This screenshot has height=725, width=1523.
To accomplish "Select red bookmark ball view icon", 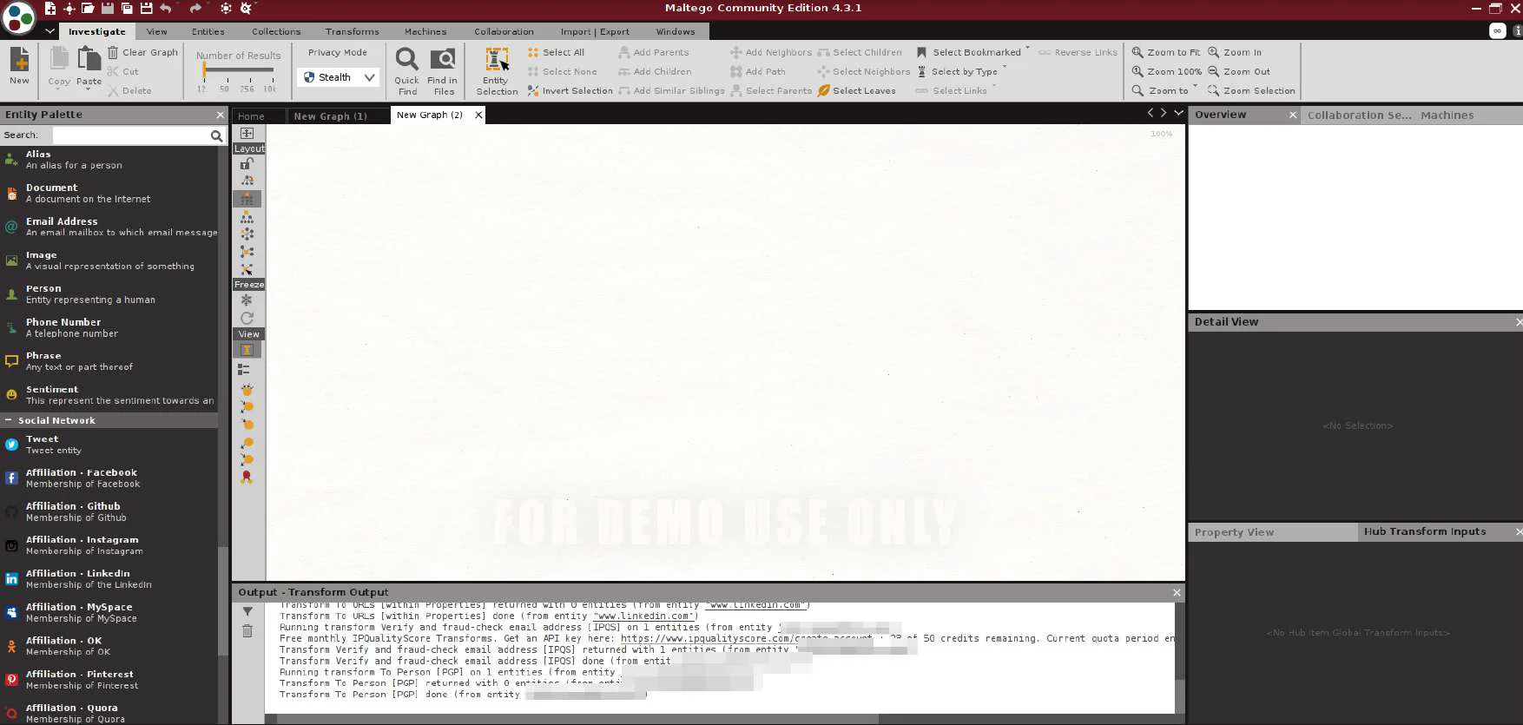I will (247, 477).
